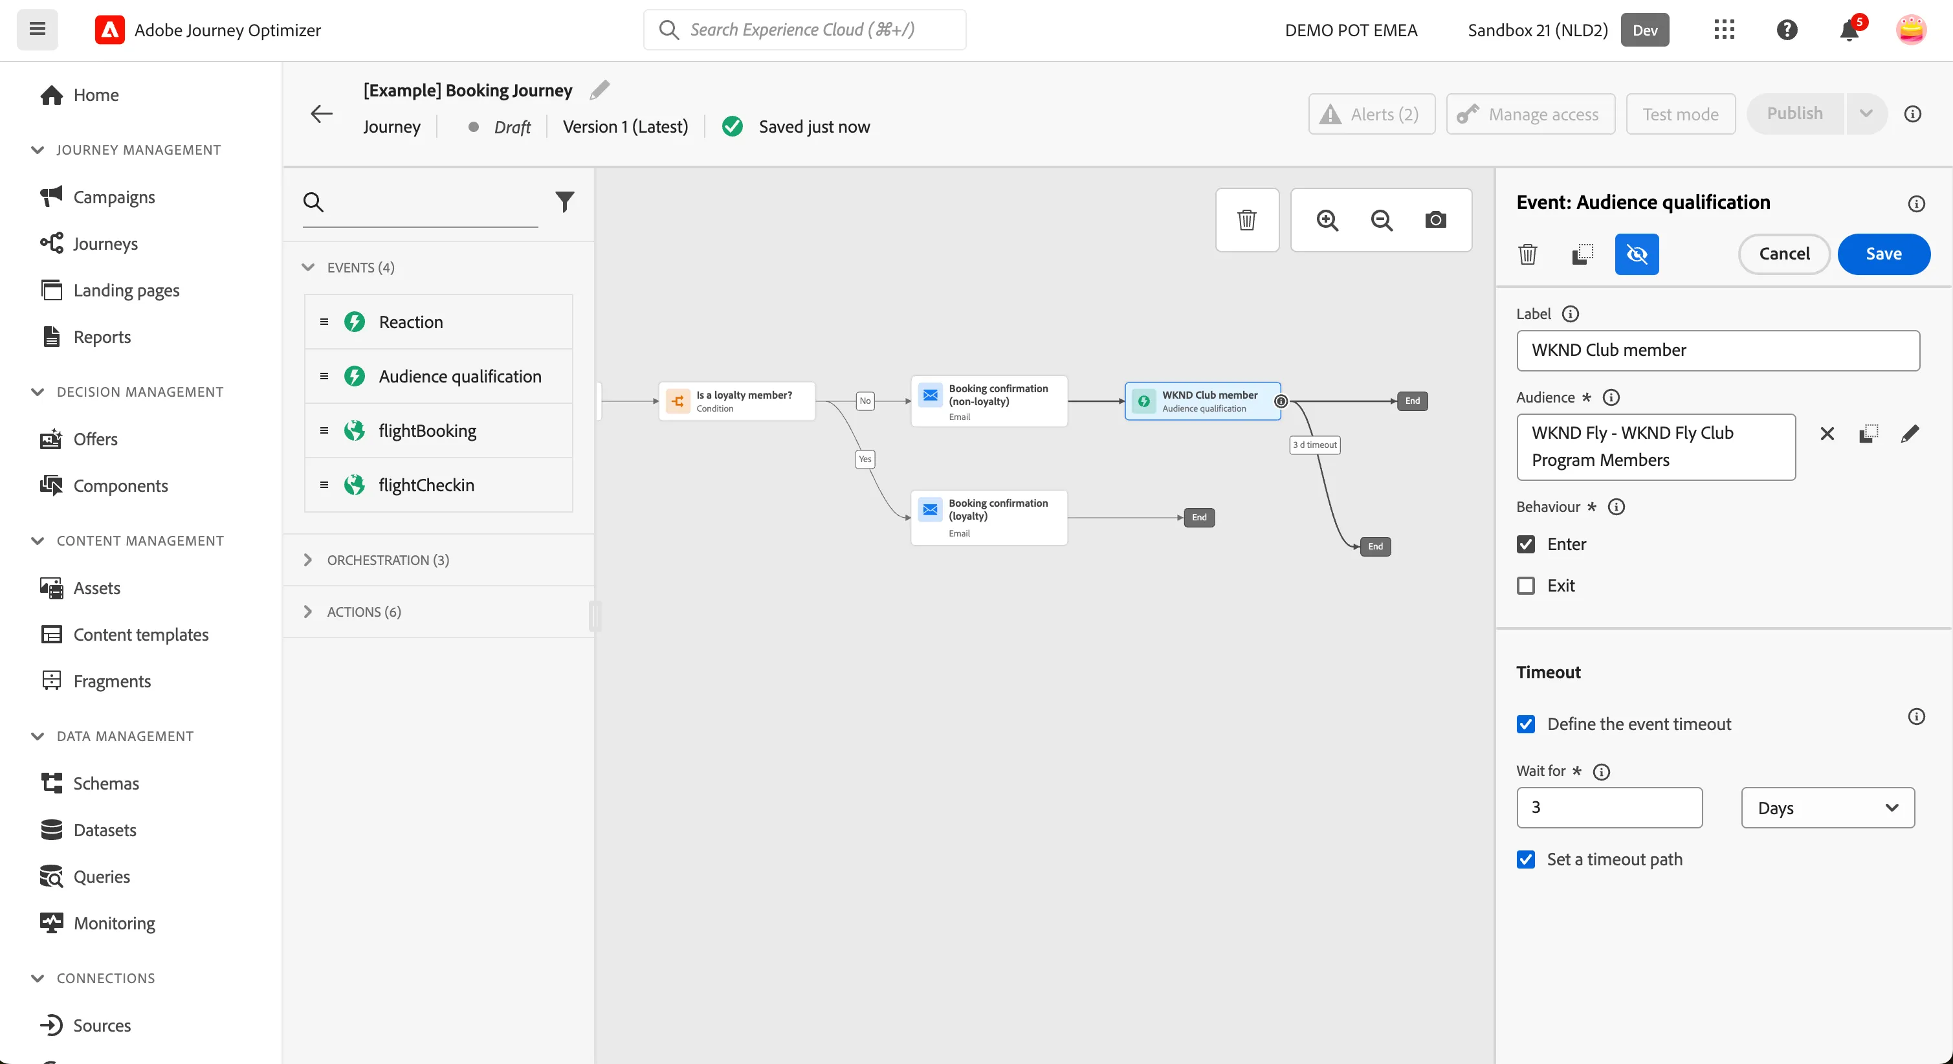Focus the Wait for number field
Viewport: 1953px width, 1064px height.
click(1609, 808)
